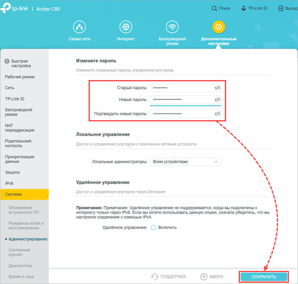
Task: Open Приоритезация данных in sidebar
Action: pyautogui.click(x=19, y=159)
